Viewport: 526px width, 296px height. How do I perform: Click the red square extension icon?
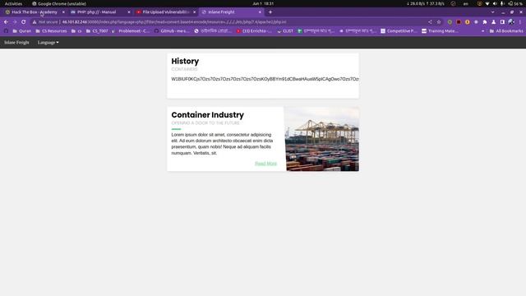click(459, 22)
